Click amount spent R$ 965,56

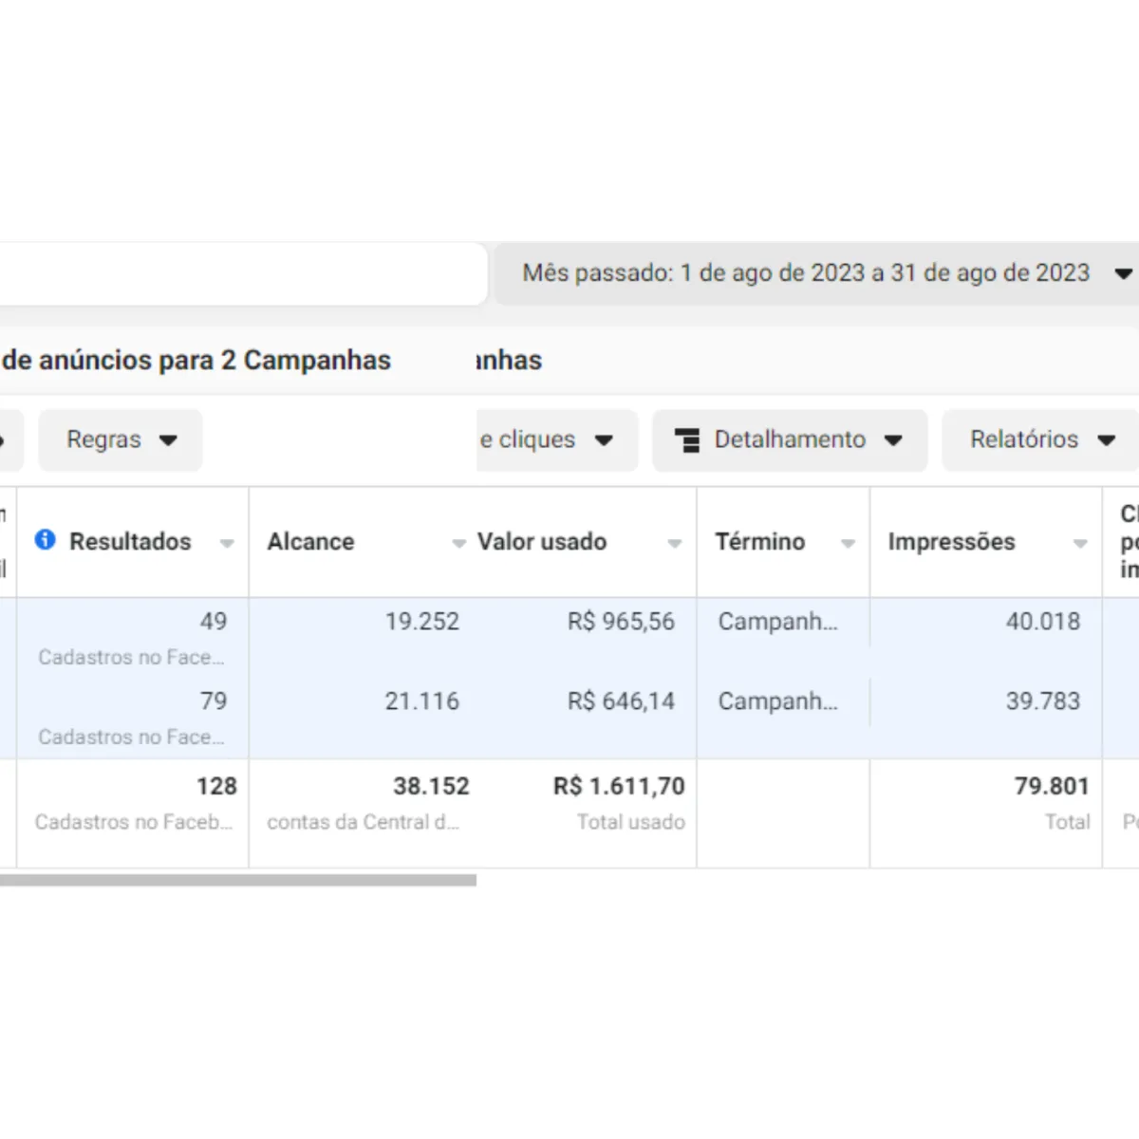[621, 622]
